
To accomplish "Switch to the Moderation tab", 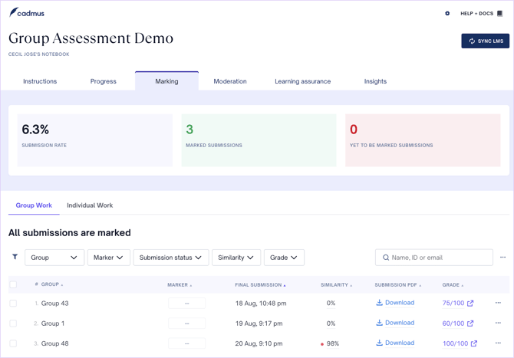I will point(230,81).
